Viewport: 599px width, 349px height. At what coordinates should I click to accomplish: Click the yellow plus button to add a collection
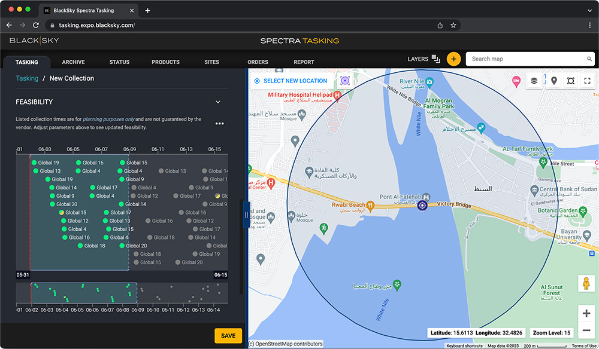[453, 59]
